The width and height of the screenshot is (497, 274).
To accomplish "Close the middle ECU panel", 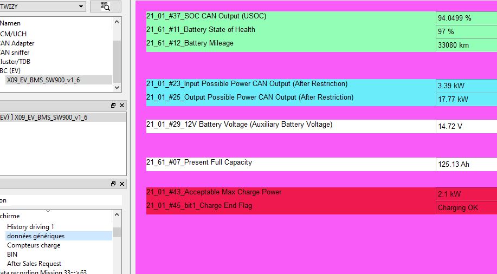I will (122, 105).
